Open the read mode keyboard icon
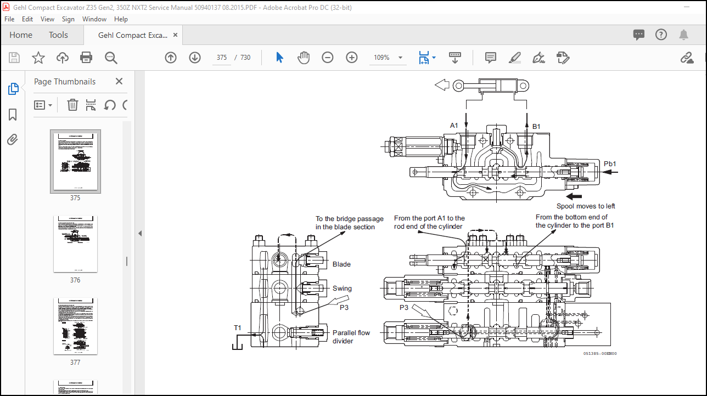Image resolution: width=707 pixels, height=396 pixels. coord(455,57)
